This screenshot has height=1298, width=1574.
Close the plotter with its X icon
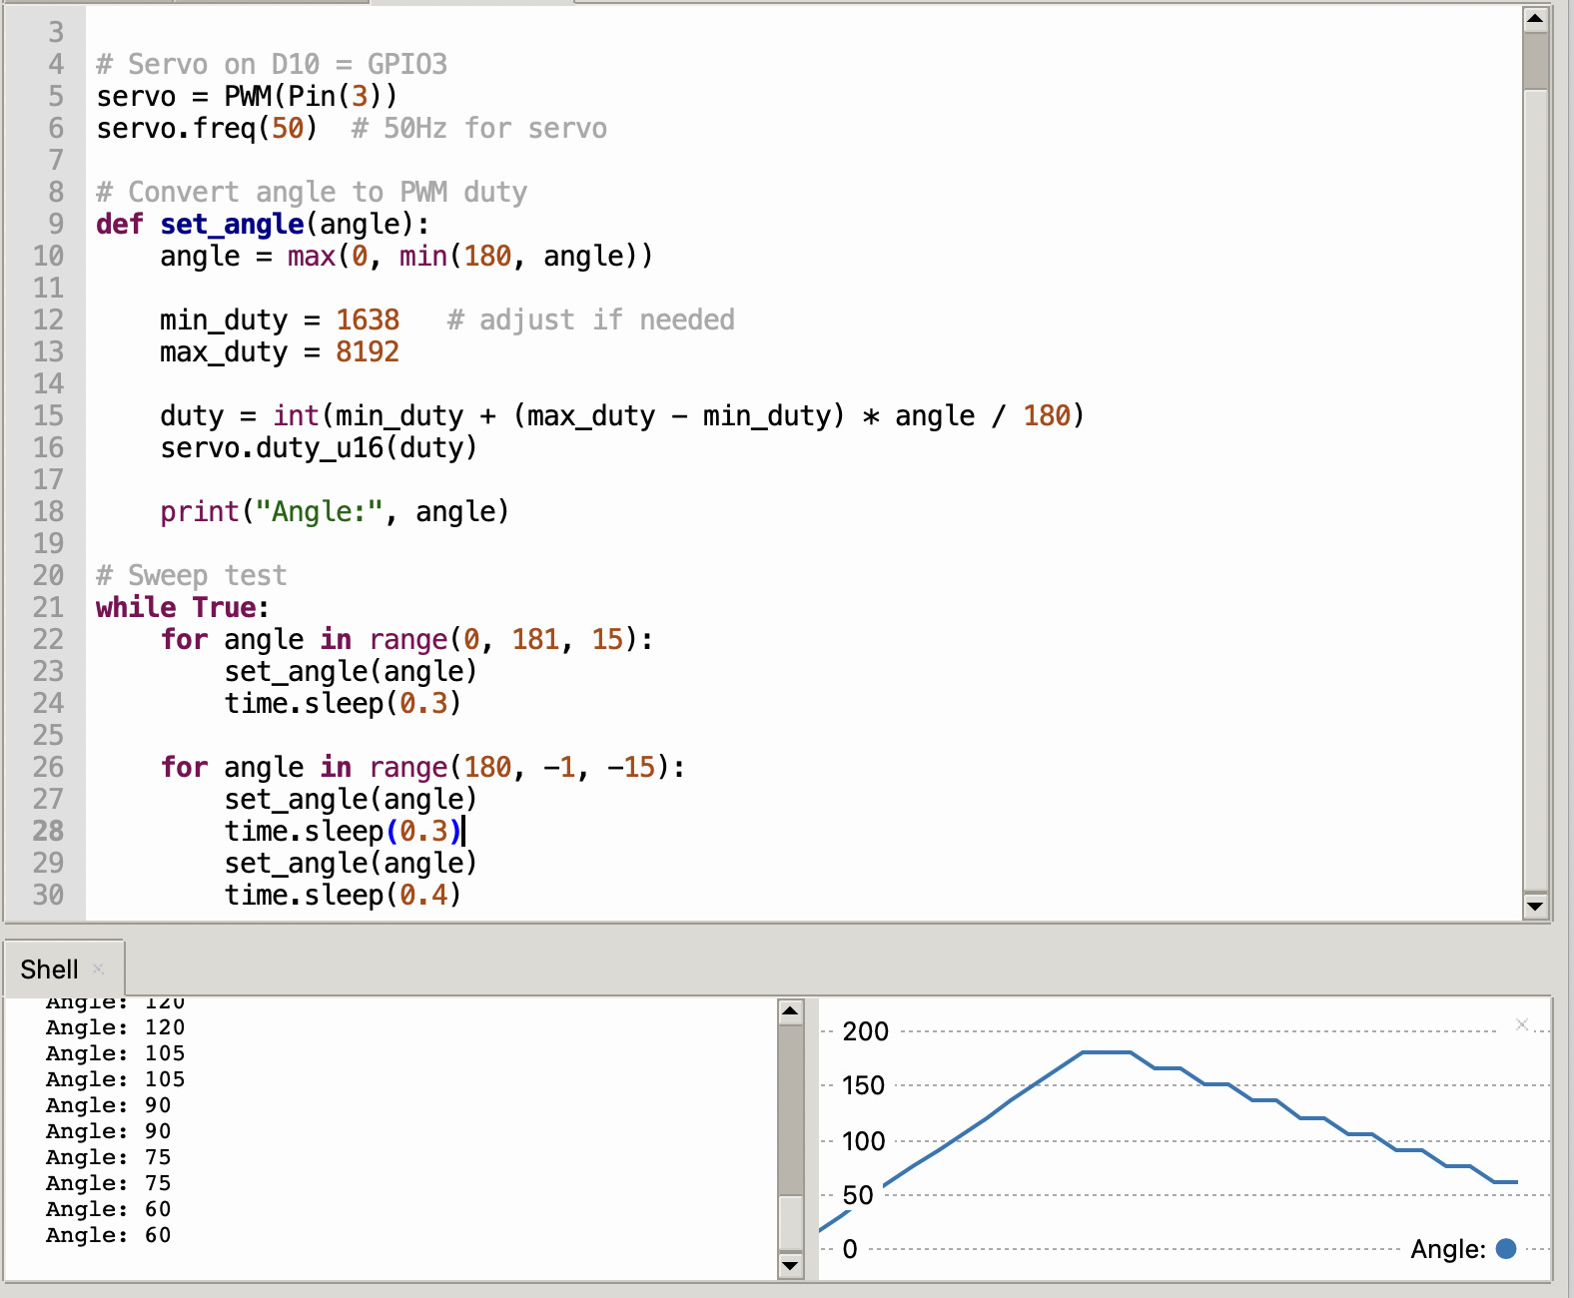[x=1522, y=1024]
